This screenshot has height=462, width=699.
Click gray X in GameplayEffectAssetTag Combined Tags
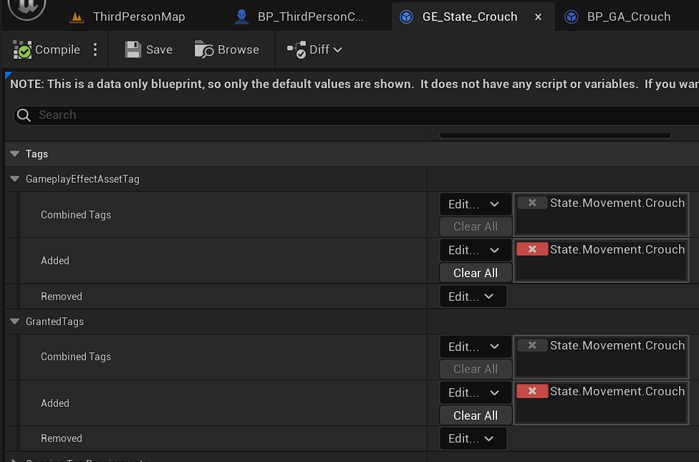click(532, 203)
